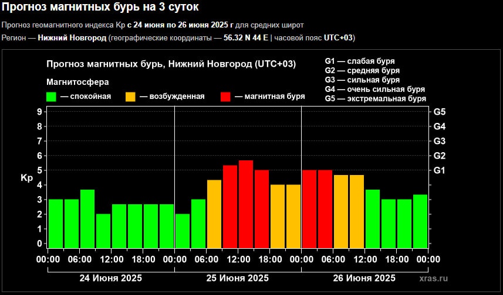Click the first orange bar on 25 June

[x=214, y=214]
